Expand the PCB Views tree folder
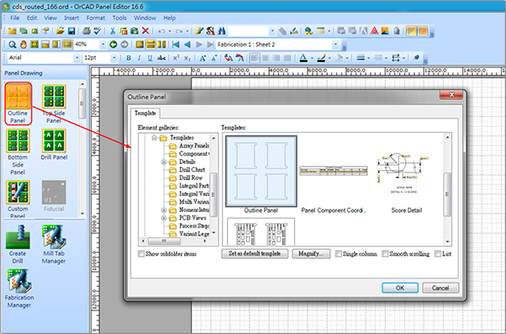 [x=164, y=218]
